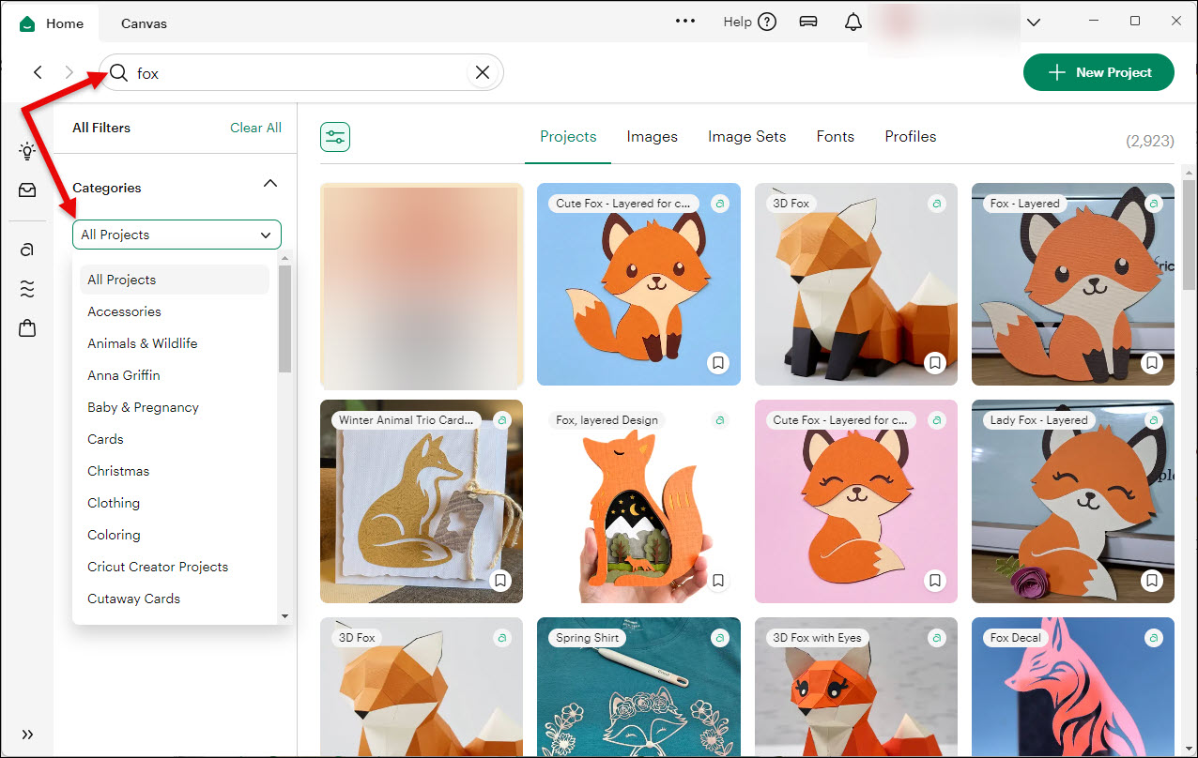Click the Clear All filters link
The height and width of the screenshot is (758, 1198).
[x=255, y=128]
